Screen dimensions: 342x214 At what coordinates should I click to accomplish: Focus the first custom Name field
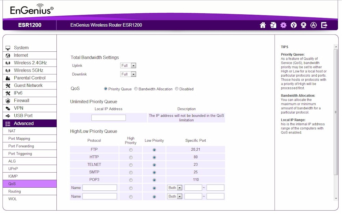click(100, 188)
